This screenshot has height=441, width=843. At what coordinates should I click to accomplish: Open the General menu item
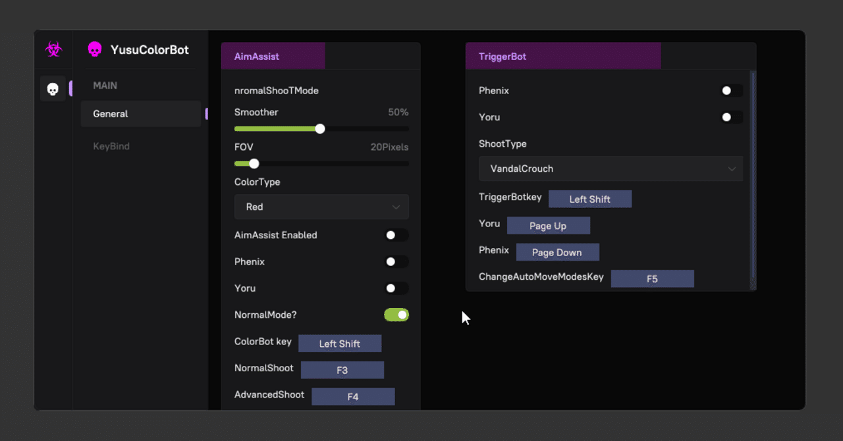140,114
